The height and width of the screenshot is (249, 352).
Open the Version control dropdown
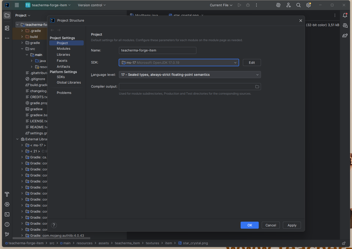click(x=92, y=5)
